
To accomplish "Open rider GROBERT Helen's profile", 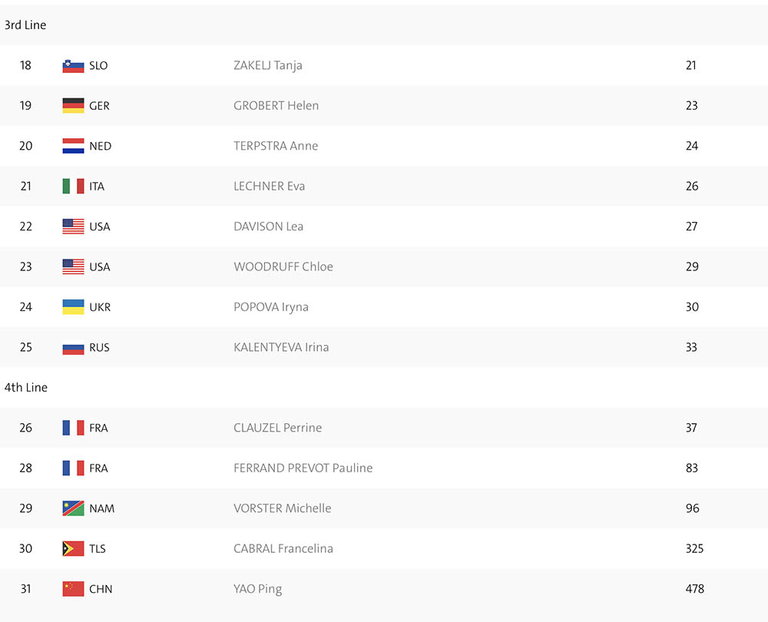I will tap(276, 106).
